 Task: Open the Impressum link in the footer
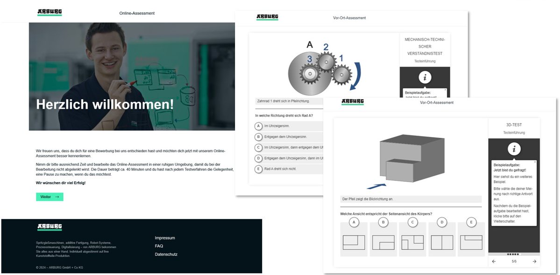pos(165,238)
